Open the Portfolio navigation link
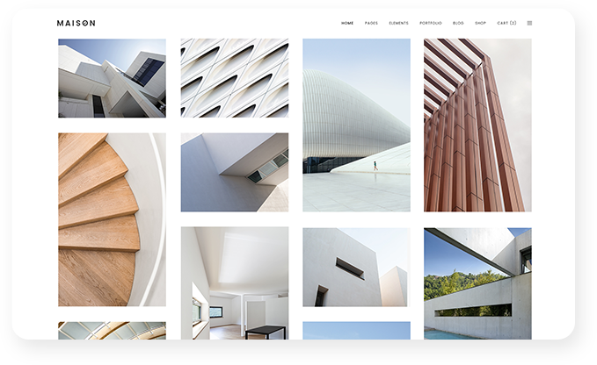The image size is (597, 365). pyautogui.click(x=431, y=23)
